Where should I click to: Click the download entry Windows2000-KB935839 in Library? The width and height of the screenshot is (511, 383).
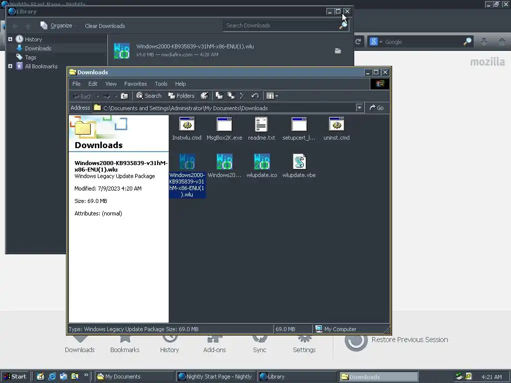point(230,50)
